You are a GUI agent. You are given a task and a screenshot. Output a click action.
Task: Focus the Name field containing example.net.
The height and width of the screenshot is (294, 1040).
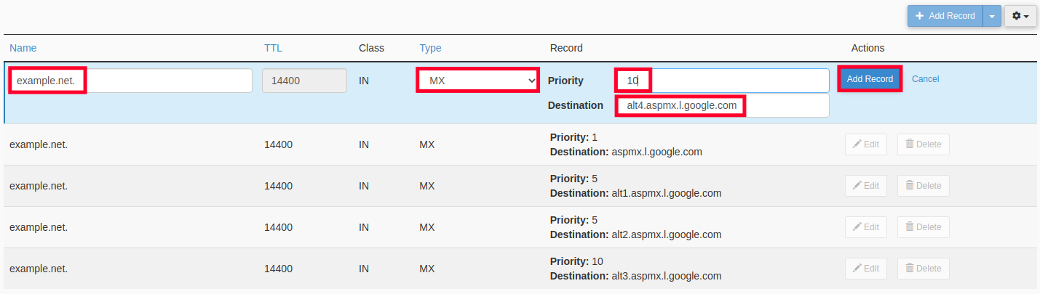coord(131,81)
